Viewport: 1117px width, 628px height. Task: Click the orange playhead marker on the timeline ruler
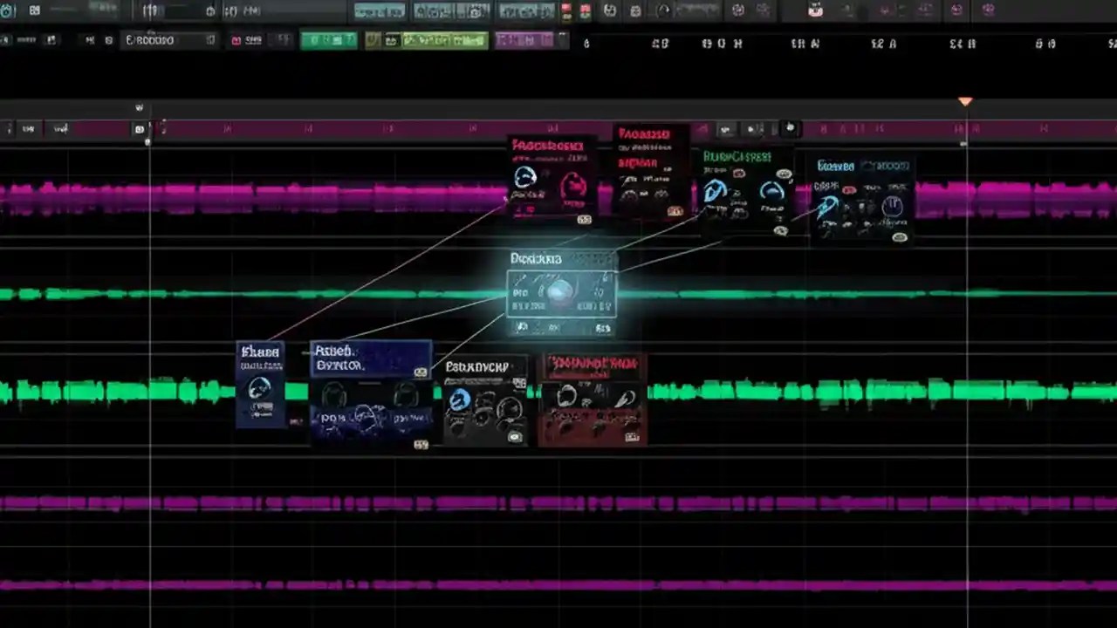pos(965,101)
